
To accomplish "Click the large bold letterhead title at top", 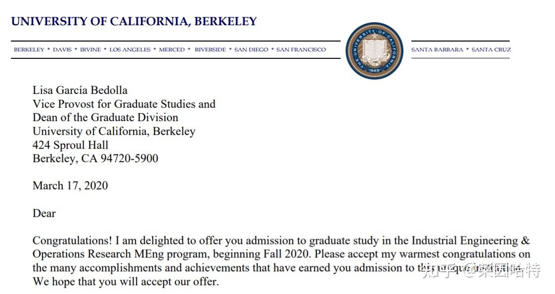I will pyautogui.click(x=134, y=22).
